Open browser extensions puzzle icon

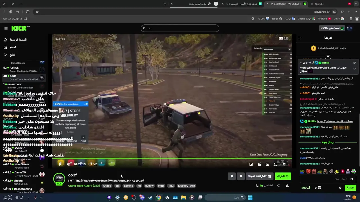(x=28, y=12)
